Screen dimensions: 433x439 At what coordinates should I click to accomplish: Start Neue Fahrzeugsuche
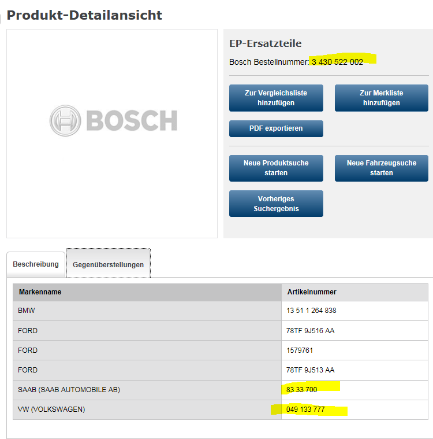coord(381,168)
